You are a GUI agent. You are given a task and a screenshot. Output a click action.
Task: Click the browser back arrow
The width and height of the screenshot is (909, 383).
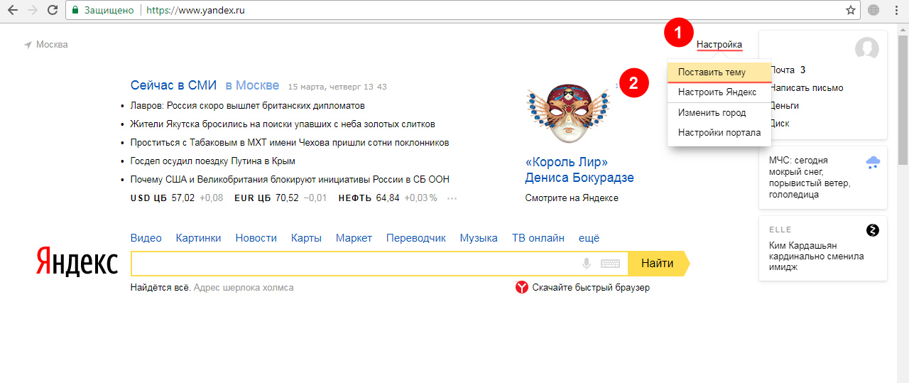12,11
